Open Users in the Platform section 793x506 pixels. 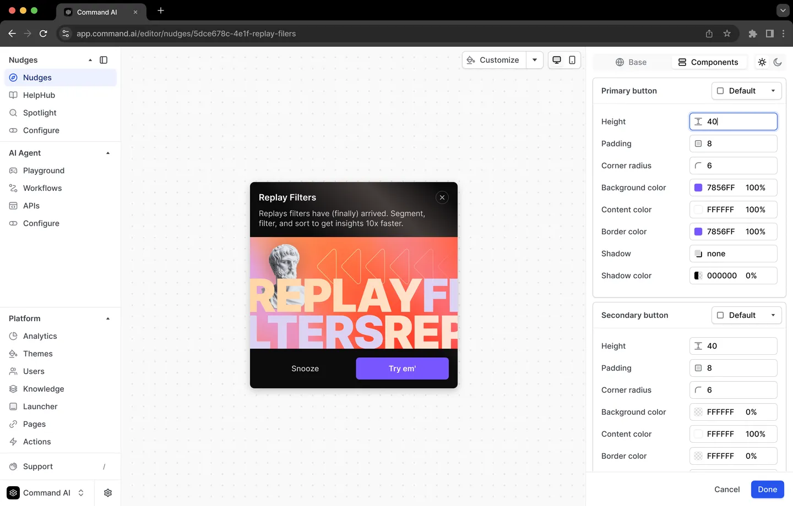61,371
